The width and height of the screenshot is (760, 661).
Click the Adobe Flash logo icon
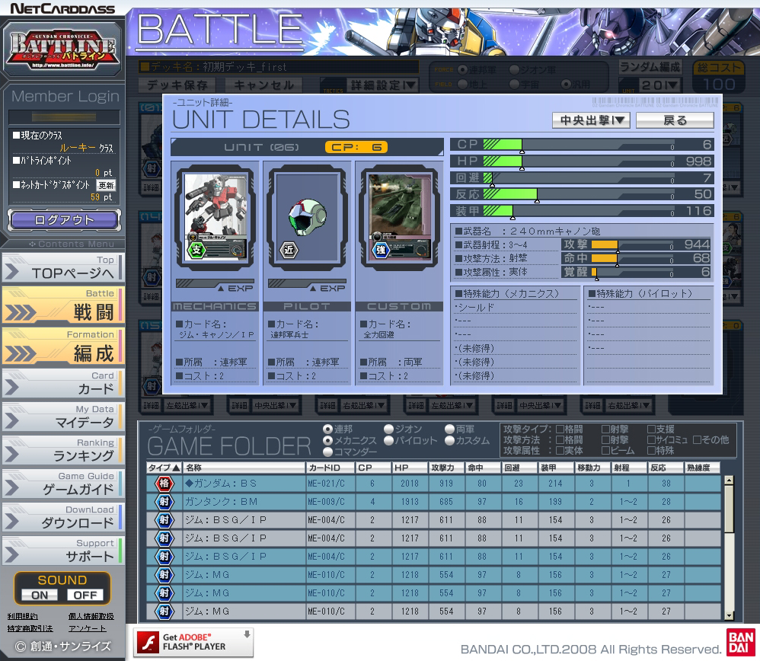148,643
